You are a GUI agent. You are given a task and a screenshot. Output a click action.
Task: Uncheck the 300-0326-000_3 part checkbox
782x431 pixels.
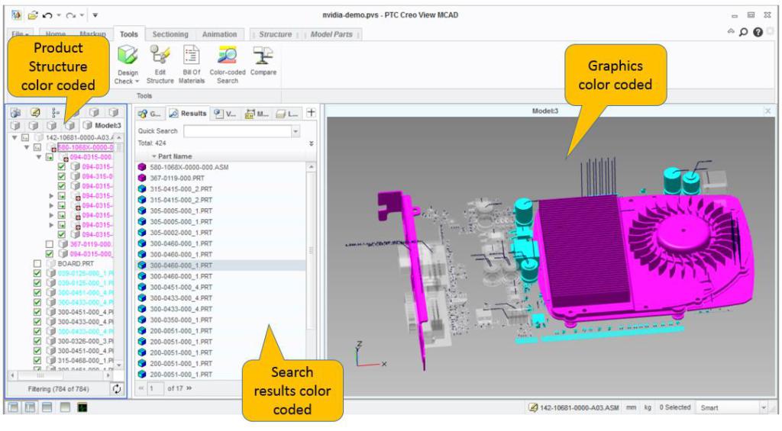(x=37, y=340)
